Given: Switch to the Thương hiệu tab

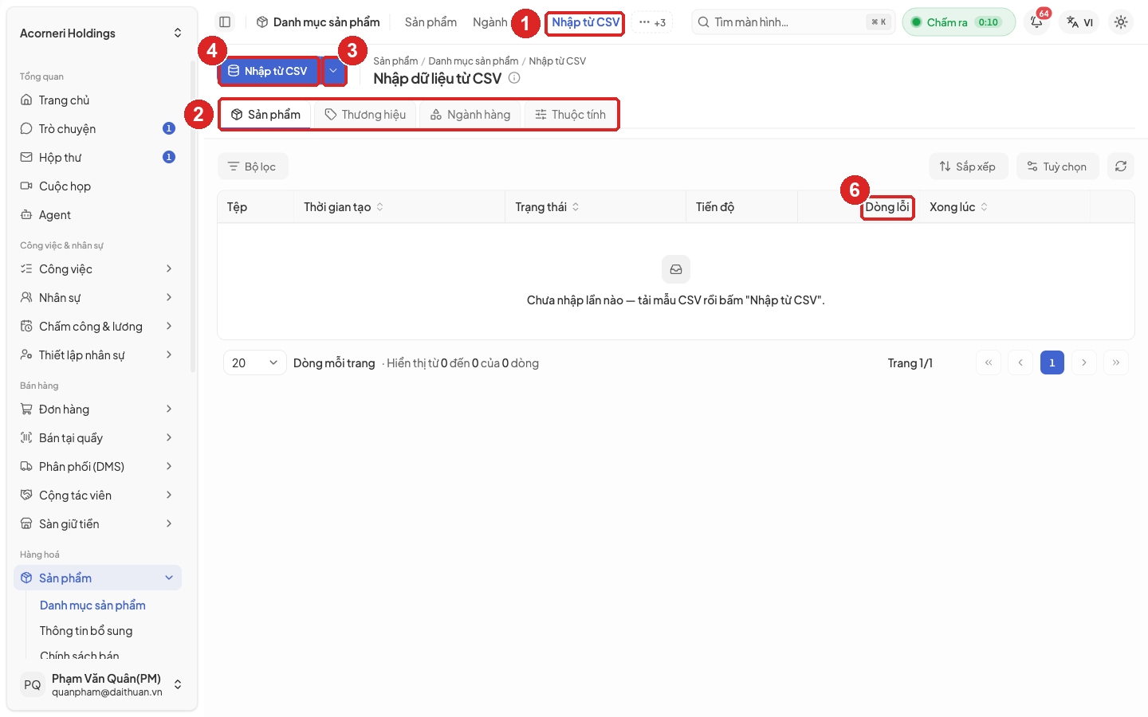Looking at the screenshot, I should click(365, 115).
